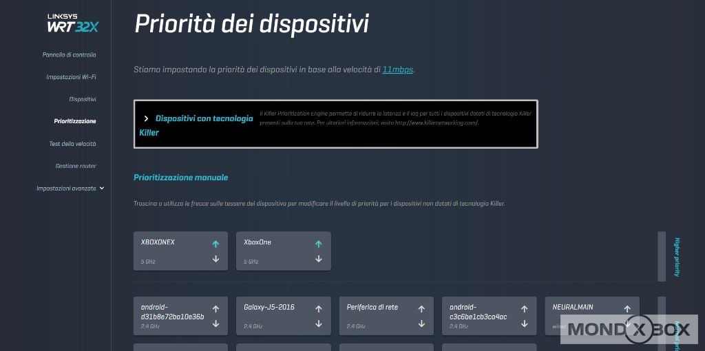
Task: Click up arrow on Galaxy-J5-2016 tile
Action: [318, 309]
